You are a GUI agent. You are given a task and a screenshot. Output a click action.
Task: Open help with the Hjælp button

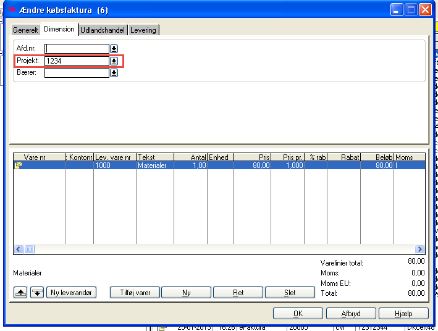point(403,314)
